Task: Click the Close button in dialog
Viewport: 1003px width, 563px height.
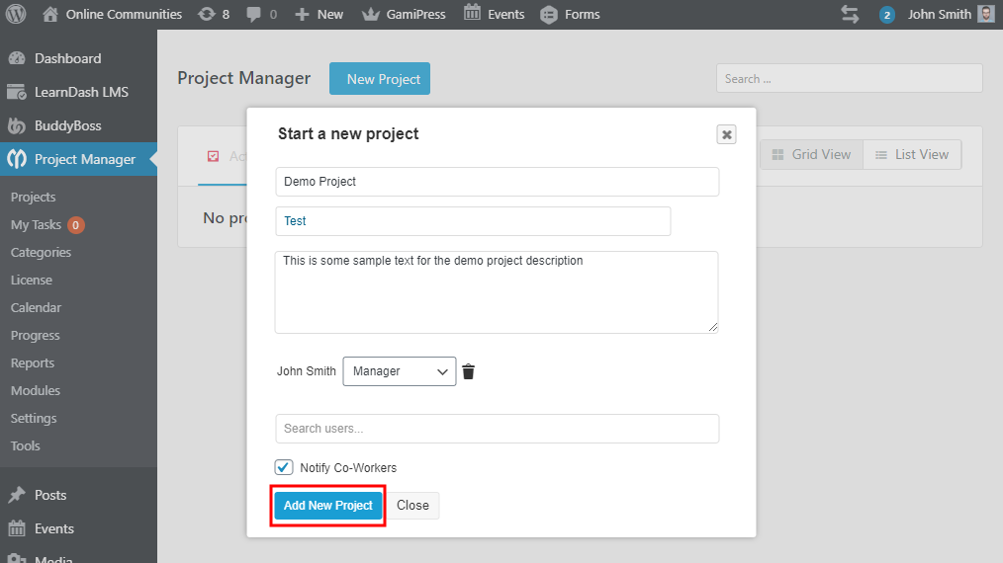Action: pos(412,505)
